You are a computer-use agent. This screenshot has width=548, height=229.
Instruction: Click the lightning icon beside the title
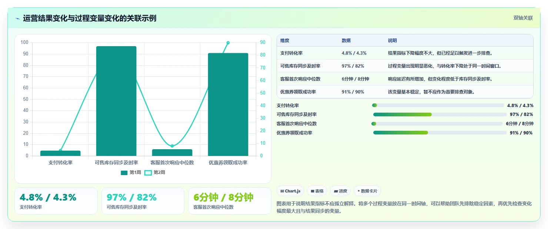coord(17,18)
